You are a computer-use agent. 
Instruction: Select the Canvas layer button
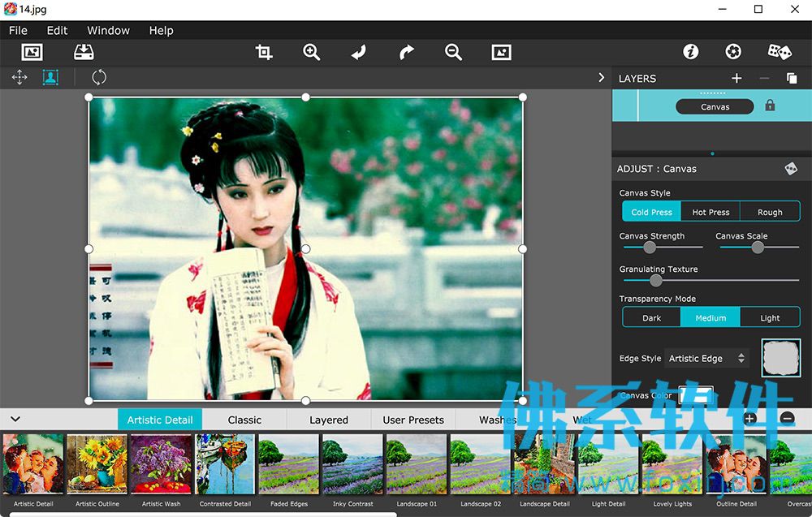715,106
